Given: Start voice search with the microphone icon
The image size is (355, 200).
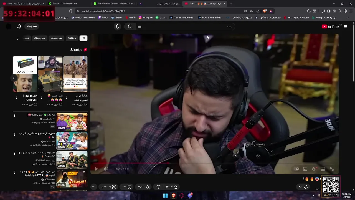Looking at the screenshot, I should coord(117,26).
